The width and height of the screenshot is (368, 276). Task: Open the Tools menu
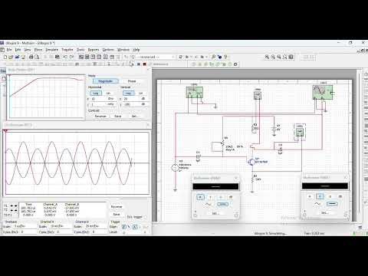(x=80, y=50)
